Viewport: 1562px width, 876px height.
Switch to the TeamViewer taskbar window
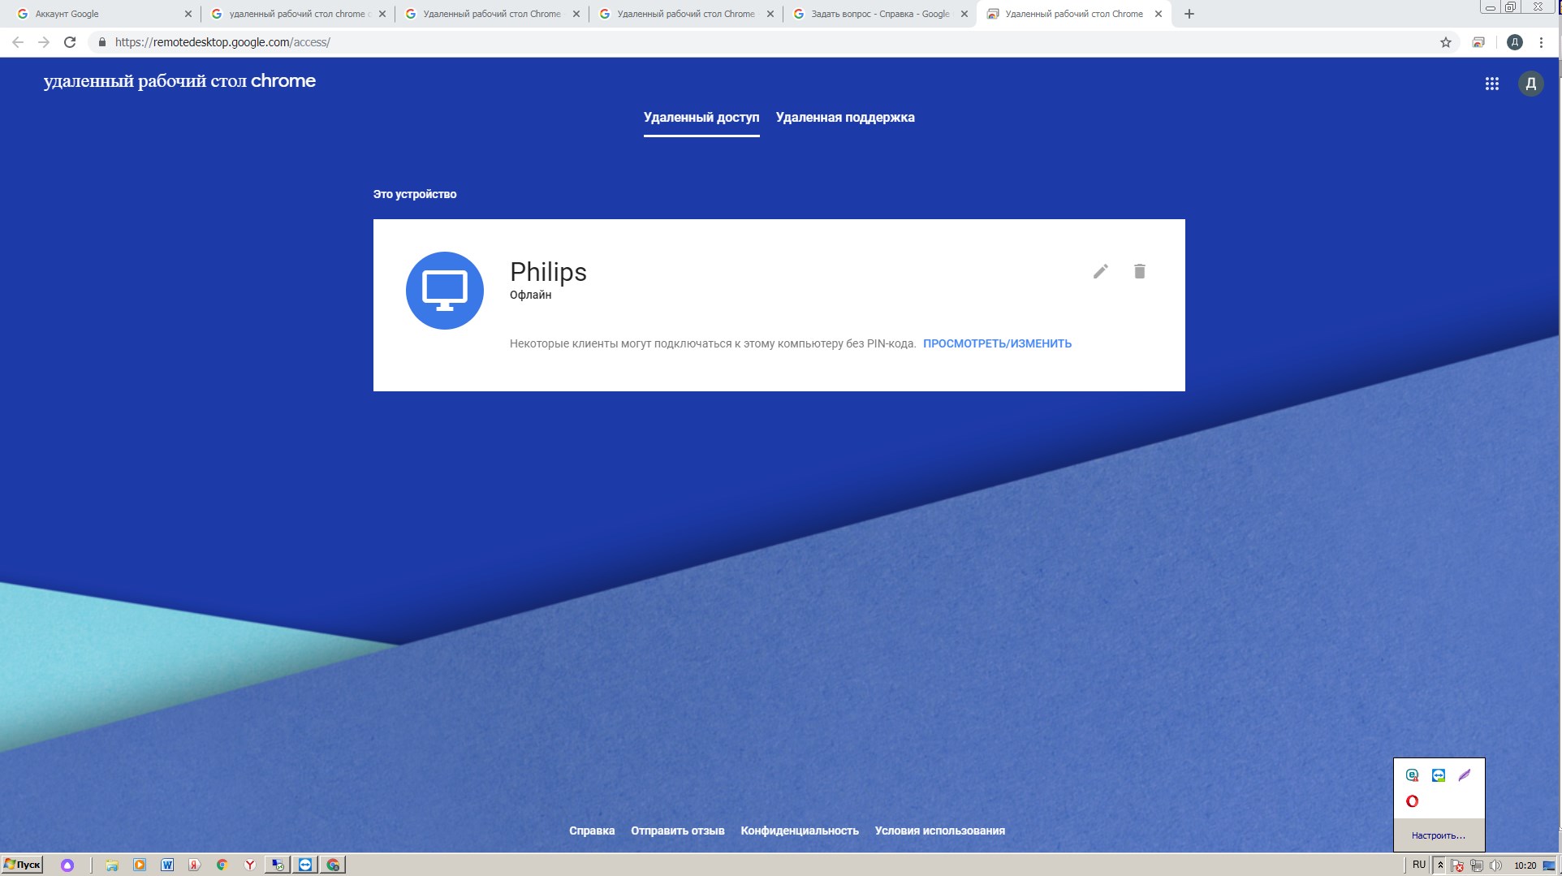[x=305, y=865]
